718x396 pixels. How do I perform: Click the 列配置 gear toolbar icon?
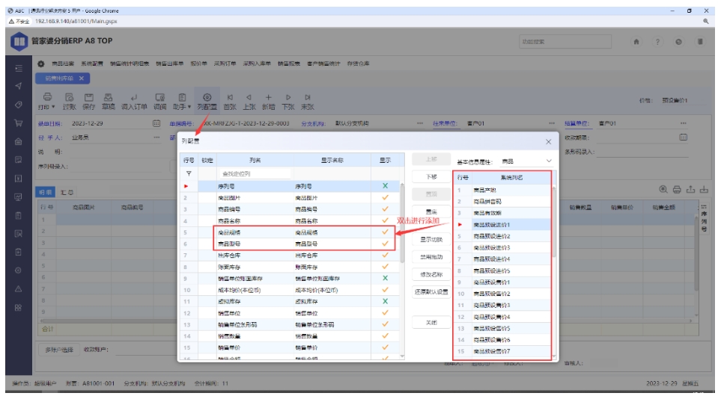tap(207, 97)
